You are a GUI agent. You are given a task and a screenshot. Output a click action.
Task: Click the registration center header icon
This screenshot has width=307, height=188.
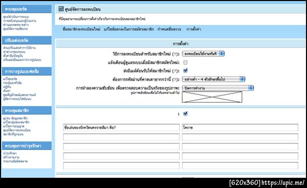[x=61, y=9]
